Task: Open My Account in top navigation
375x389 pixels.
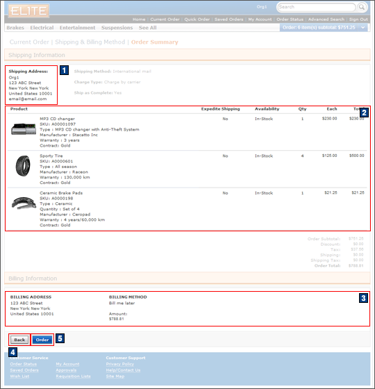Action: pyautogui.click(x=260, y=19)
